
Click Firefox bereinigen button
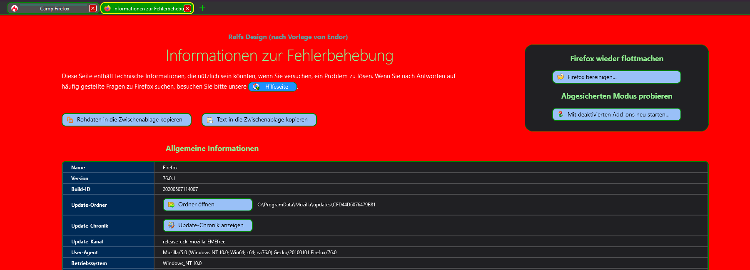pos(617,77)
